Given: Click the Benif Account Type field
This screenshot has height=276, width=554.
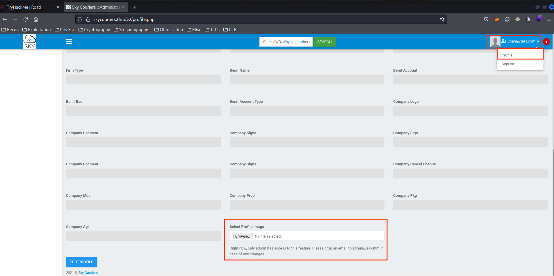Looking at the screenshot, I should [307, 111].
